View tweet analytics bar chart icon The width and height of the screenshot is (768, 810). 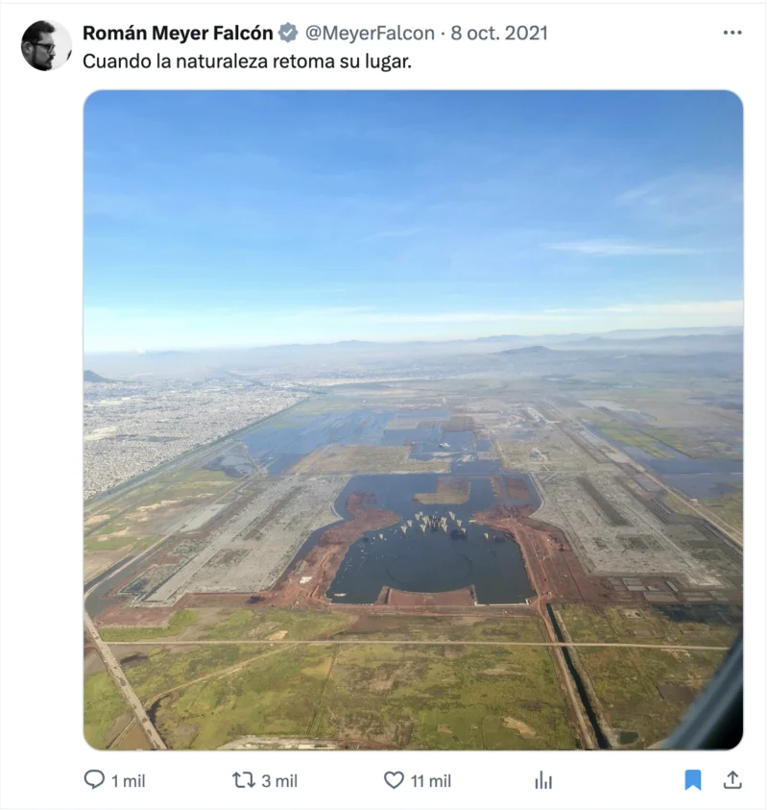point(543,780)
